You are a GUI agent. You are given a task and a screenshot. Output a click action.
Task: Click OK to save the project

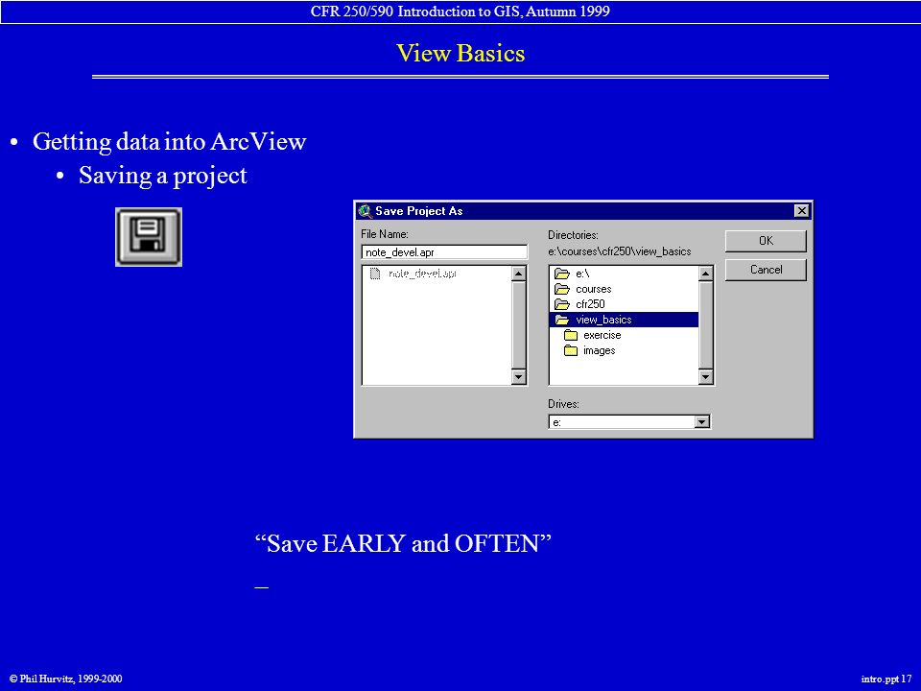(x=766, y=241)
